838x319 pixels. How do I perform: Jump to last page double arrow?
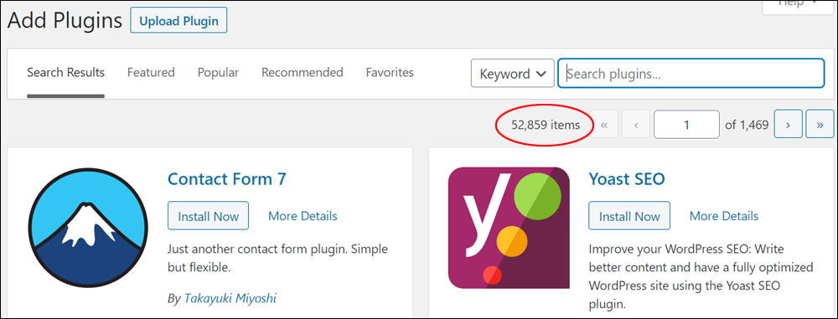(x=820, y=125)
